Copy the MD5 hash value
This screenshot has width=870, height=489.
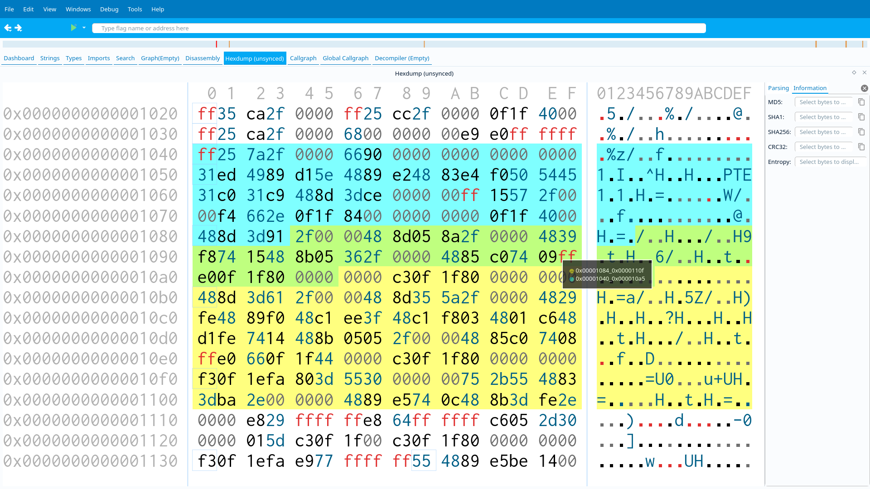tap(861, 102)
